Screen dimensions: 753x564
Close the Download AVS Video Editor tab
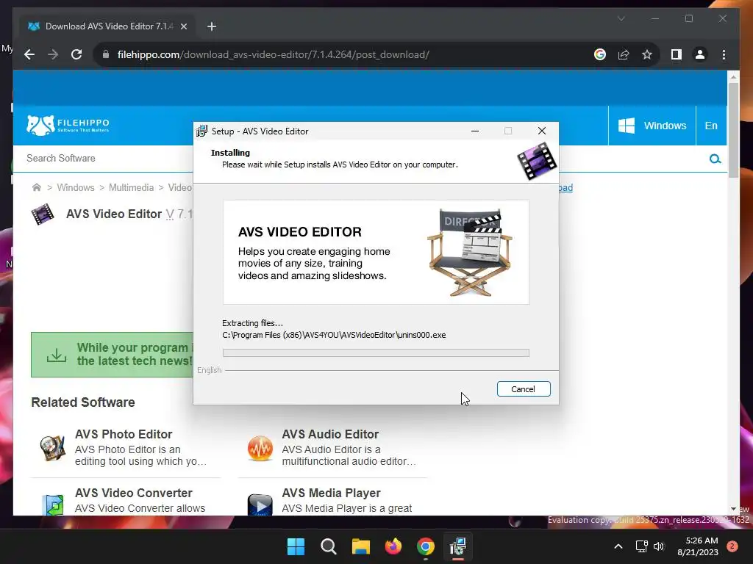(183, 26)
